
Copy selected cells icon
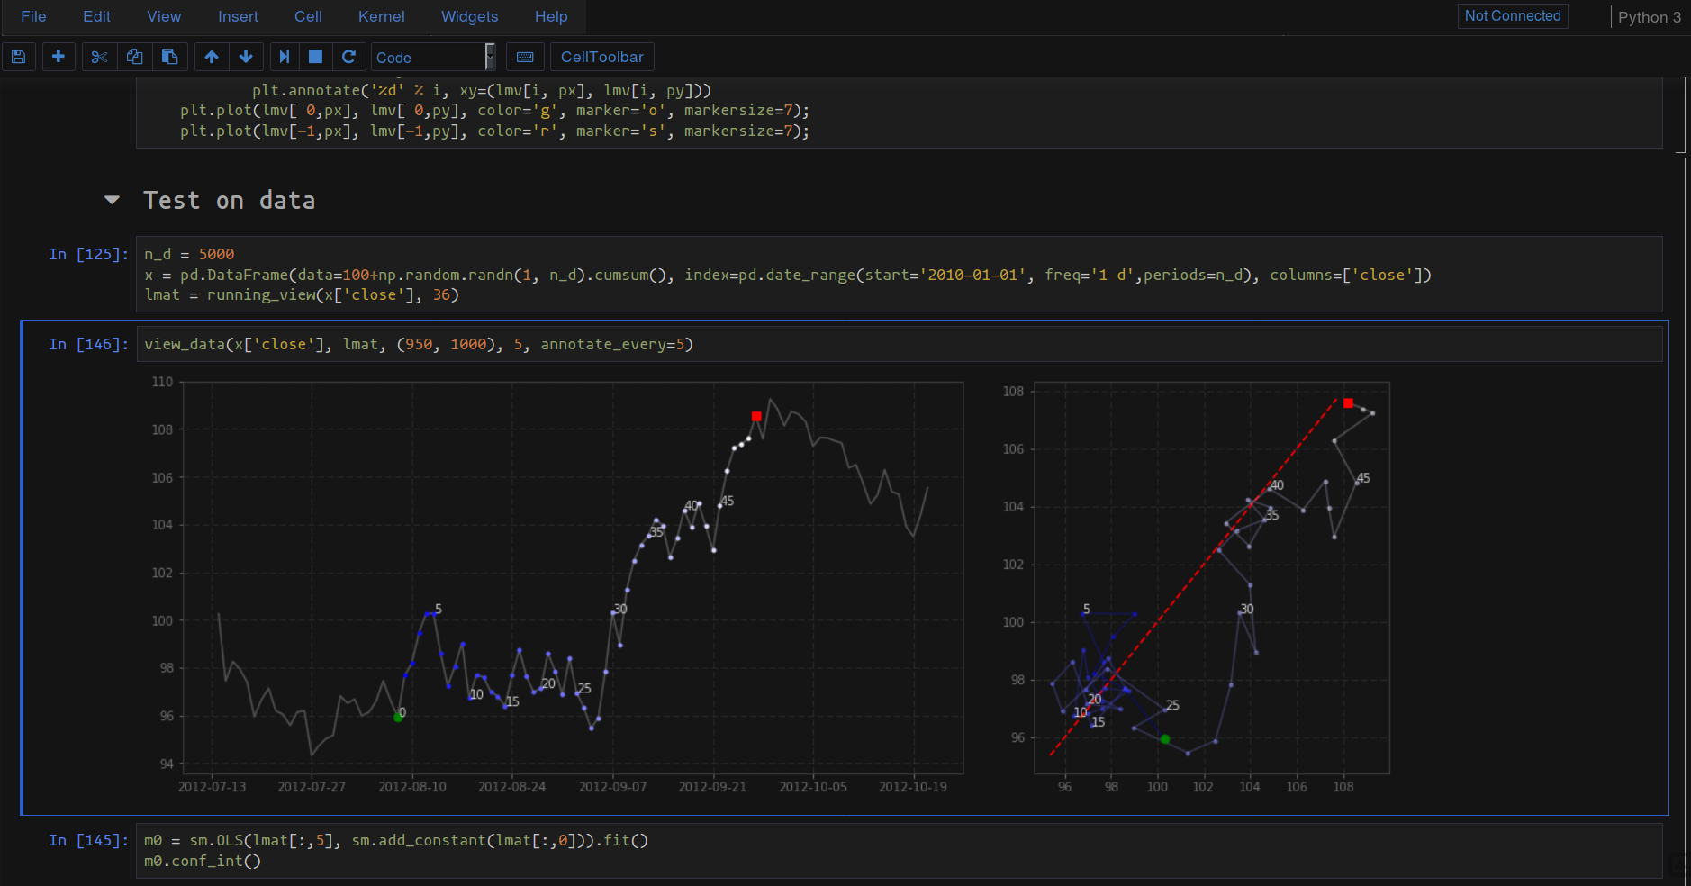click(x=135, y=57)
